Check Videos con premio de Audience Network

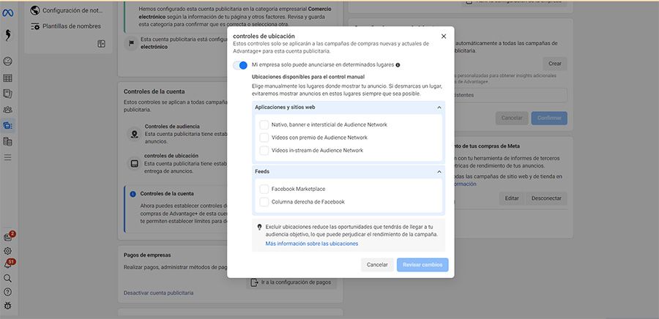pyautogui.click(x=264, y=138)
